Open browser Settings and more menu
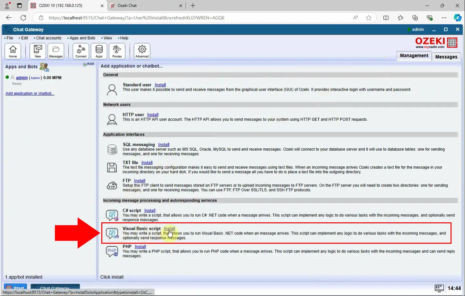The image size is (465, 296). [x=444, y=18]
